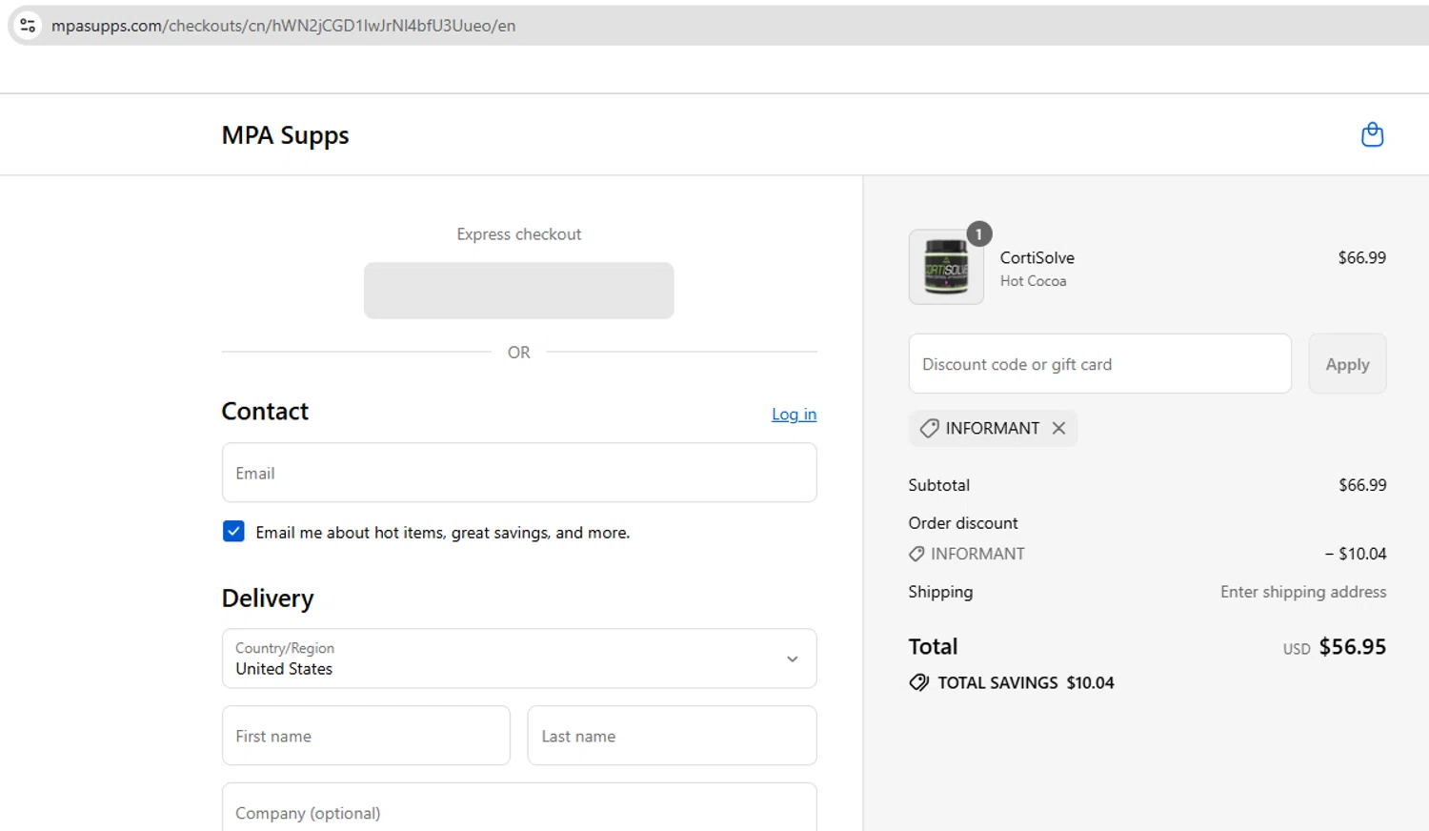Click the Order discount INFORMANT tag icon
The height and width of the screenshot is (831, 1429).
916,554
